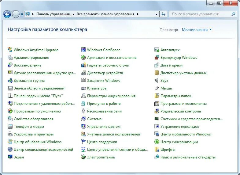The width and height of the screenshot is (240, 175).
Task: Open Программы и компоненты link
Action: click(183, 104)
